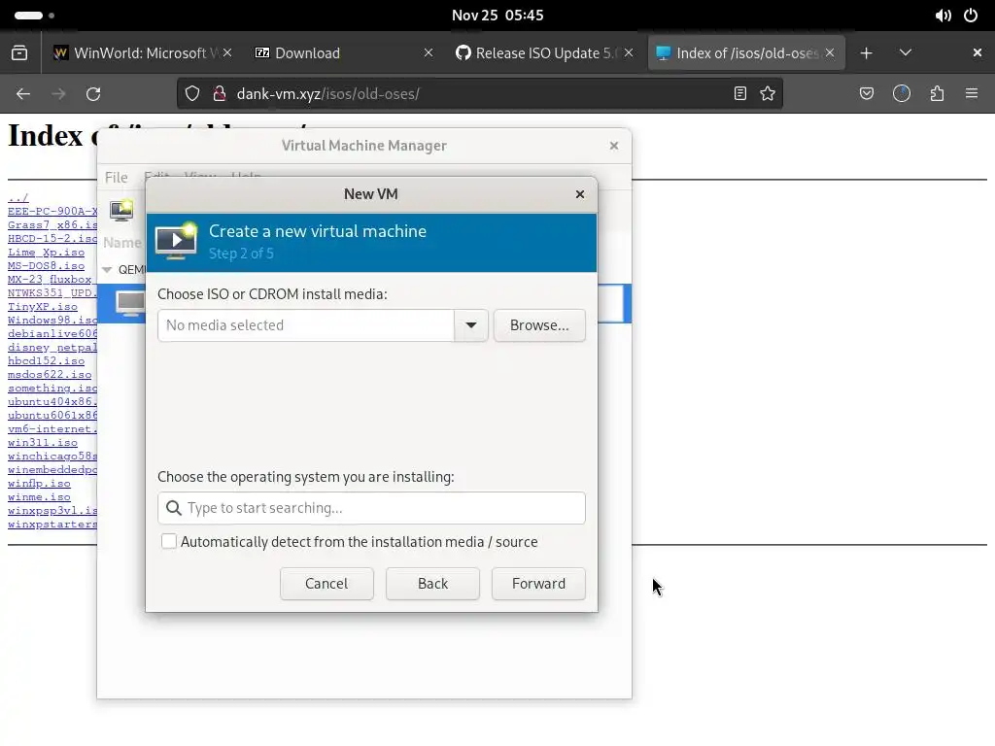This screenshot has width=995, height=746.
Task: Open the Firefox account icon
Action: (902, 94)
